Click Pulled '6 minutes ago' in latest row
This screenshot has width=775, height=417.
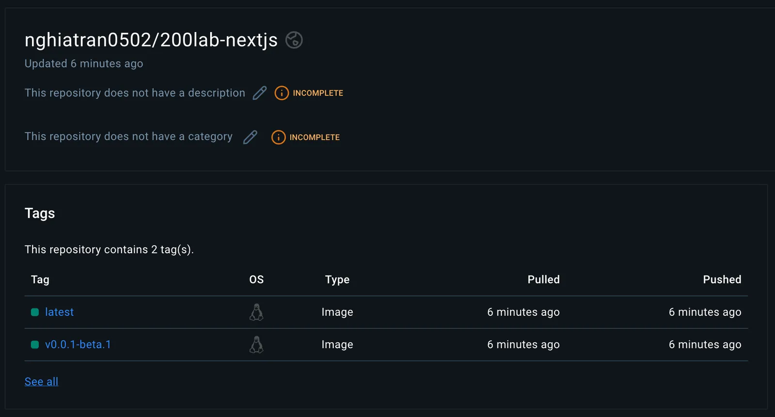524,312
